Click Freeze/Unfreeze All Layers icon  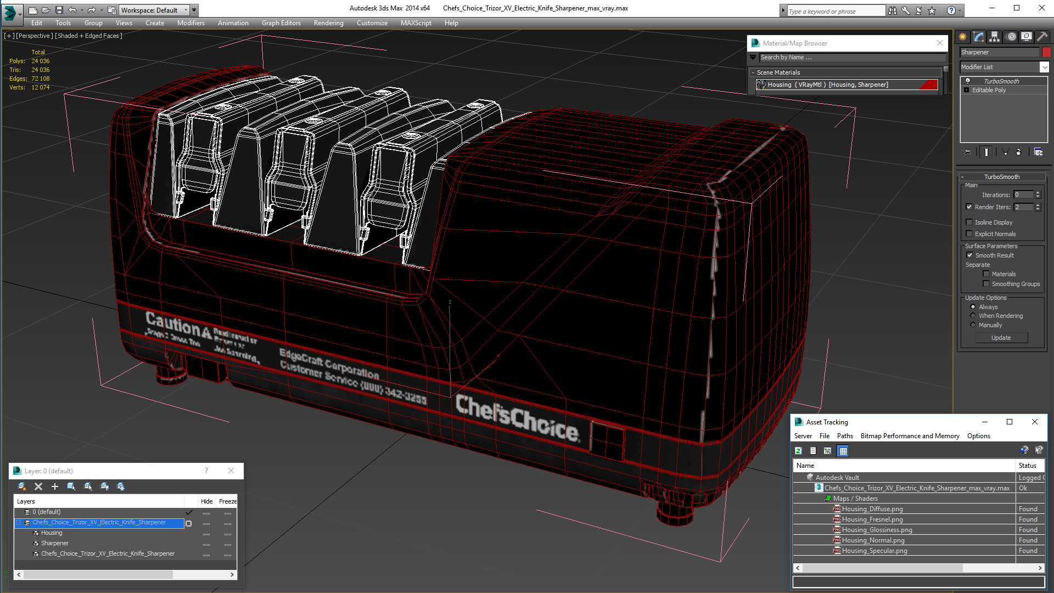[x=121, y=486]
